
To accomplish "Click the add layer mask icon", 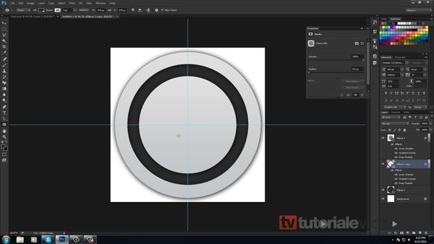I will tap(401, 233).
